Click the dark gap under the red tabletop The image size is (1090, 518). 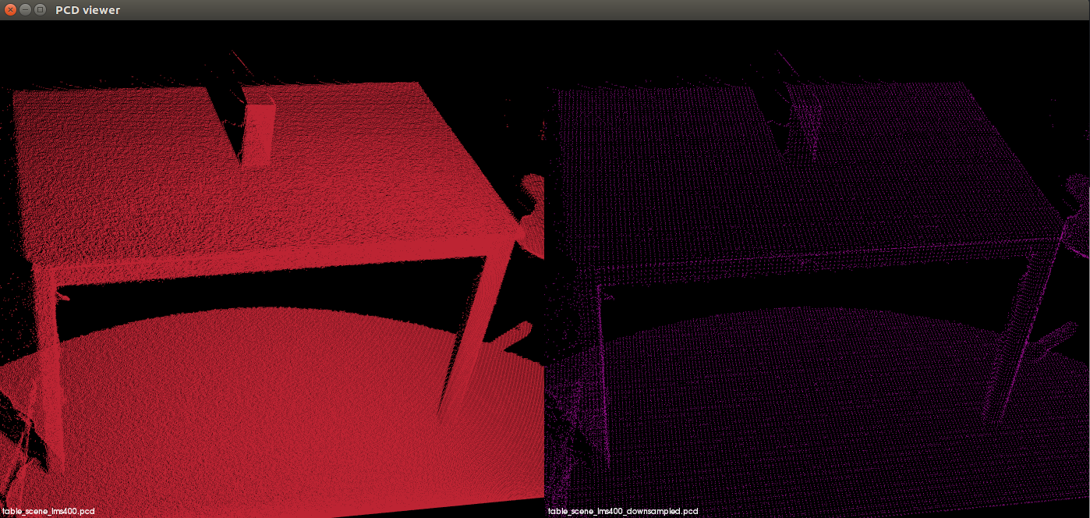pos(234,296)
